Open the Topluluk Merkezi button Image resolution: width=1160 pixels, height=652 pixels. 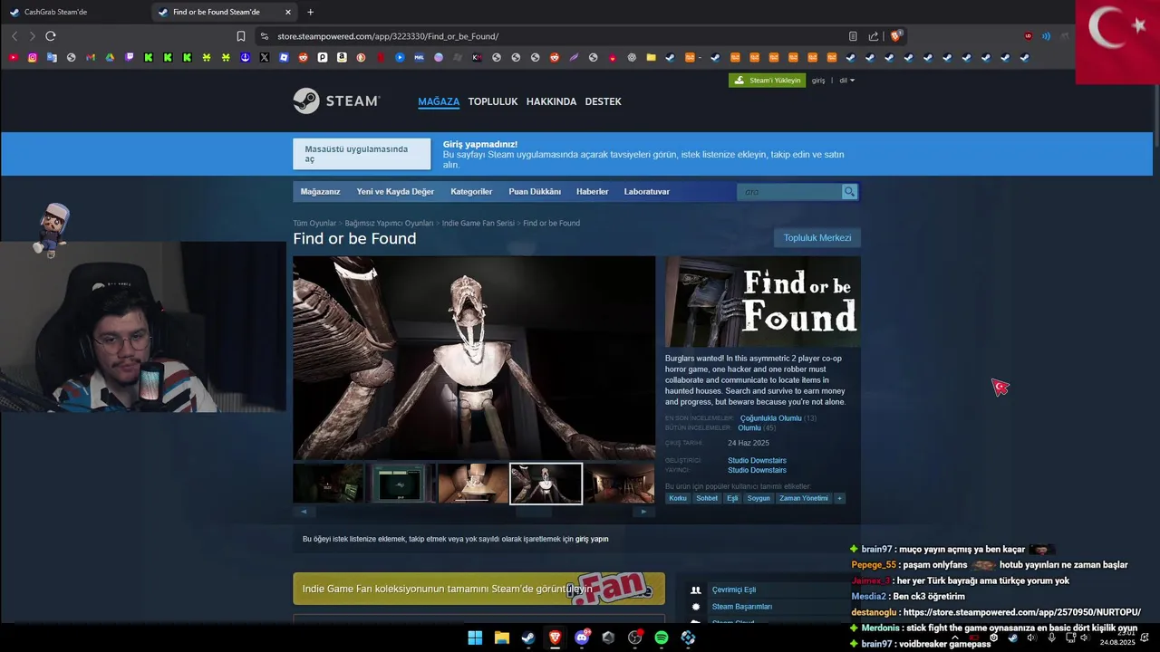point(817,238)
